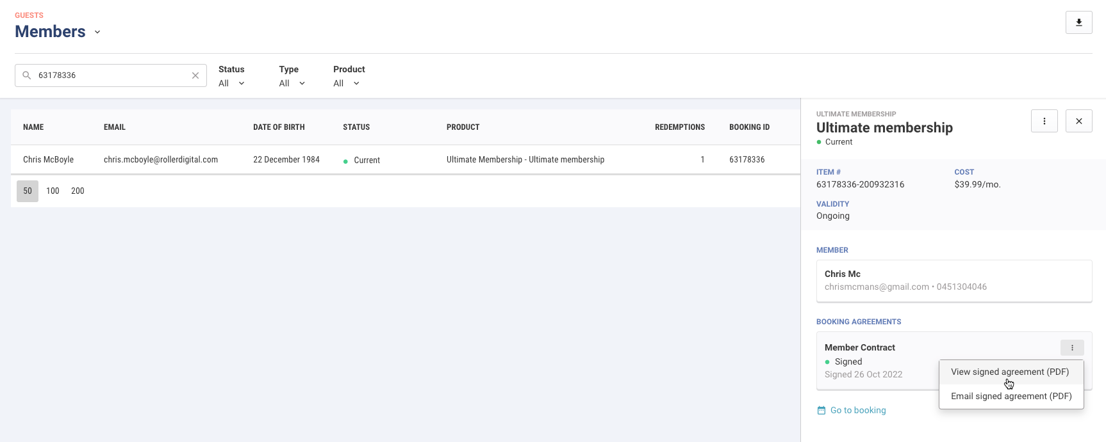Click in the member search input field

click(x=112, y=75)
